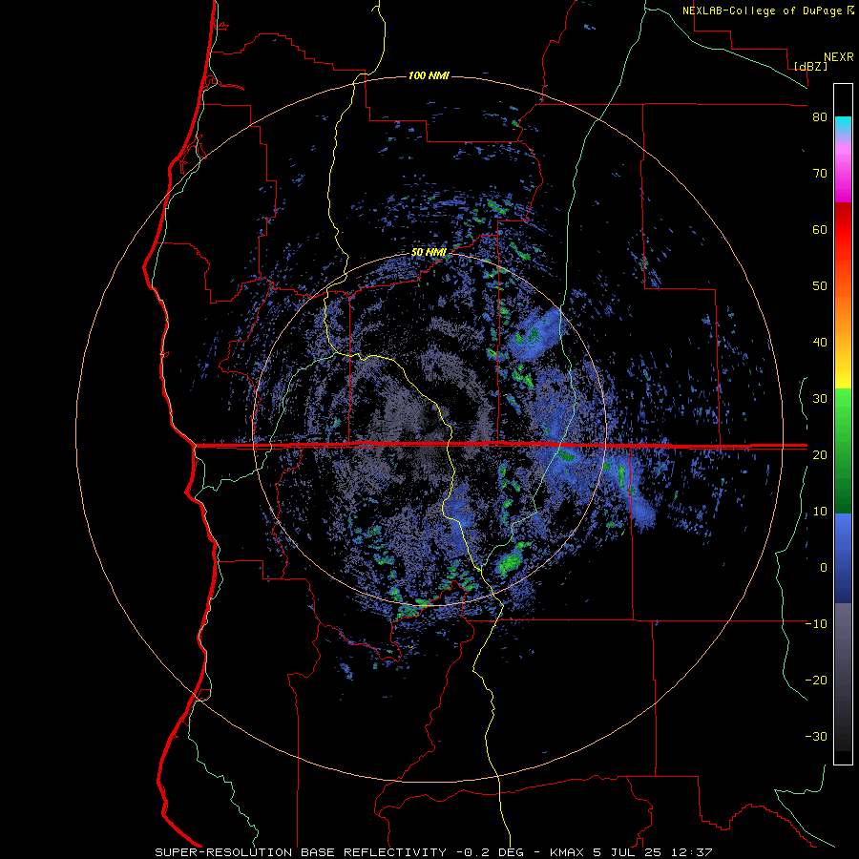
Task: Click the 70 value on the dBZ scale
Action: click(x=820, y=174)
